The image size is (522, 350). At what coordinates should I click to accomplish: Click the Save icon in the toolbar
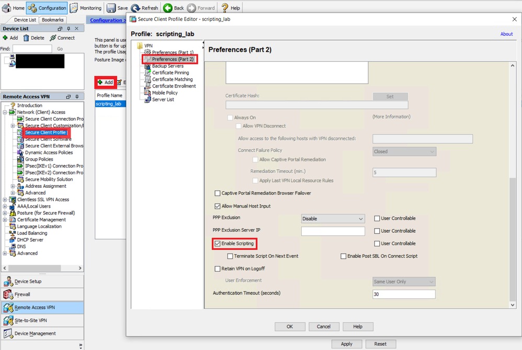tap(116, 7)
